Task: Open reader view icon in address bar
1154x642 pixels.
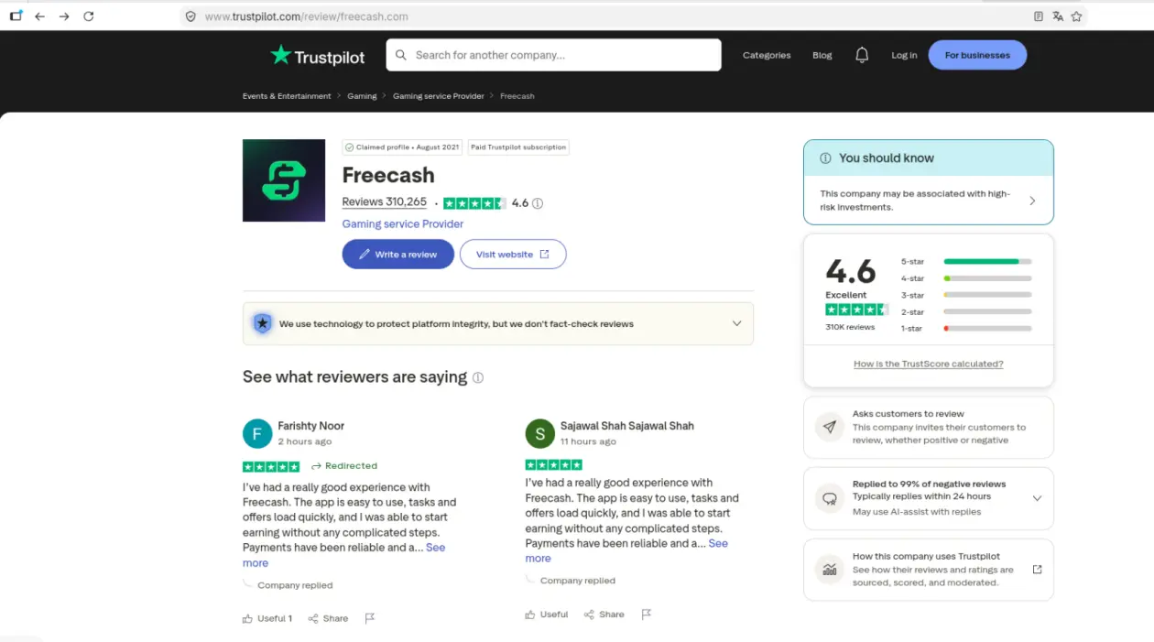Action: coord(1038,16)
